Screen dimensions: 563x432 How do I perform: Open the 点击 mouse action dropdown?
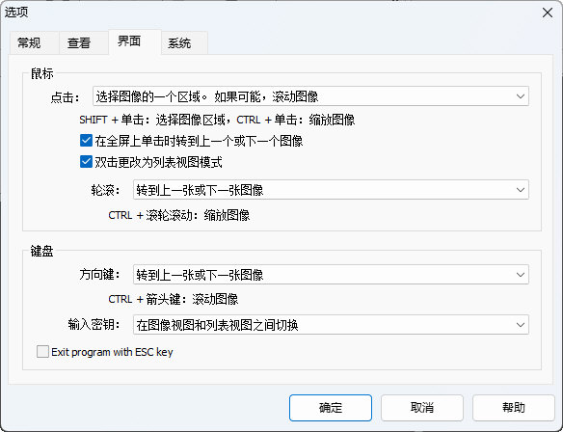click(310, 96)
